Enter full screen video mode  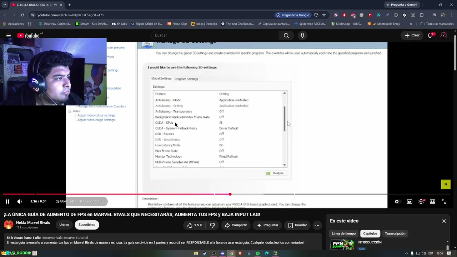(444, 201)
